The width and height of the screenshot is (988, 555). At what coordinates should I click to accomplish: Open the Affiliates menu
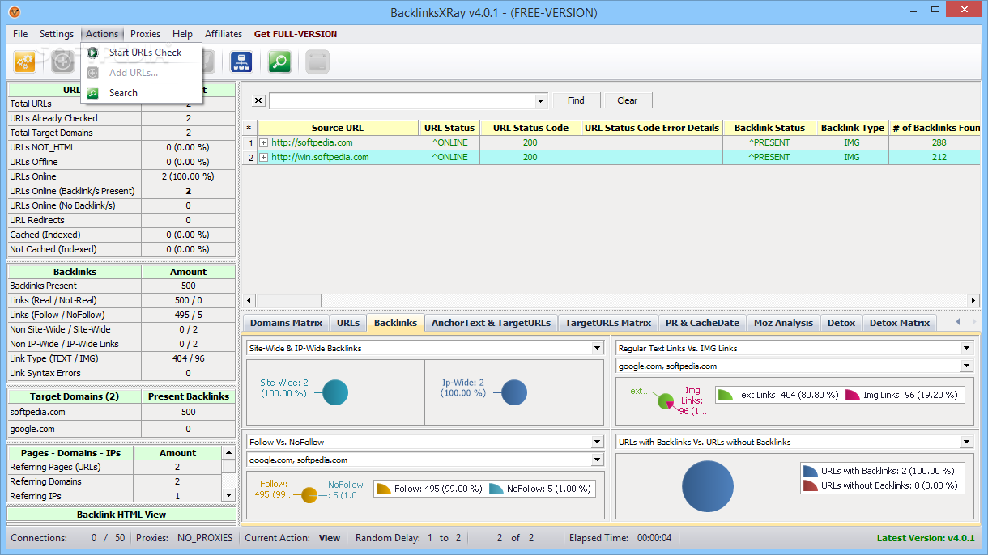[224, 34]
